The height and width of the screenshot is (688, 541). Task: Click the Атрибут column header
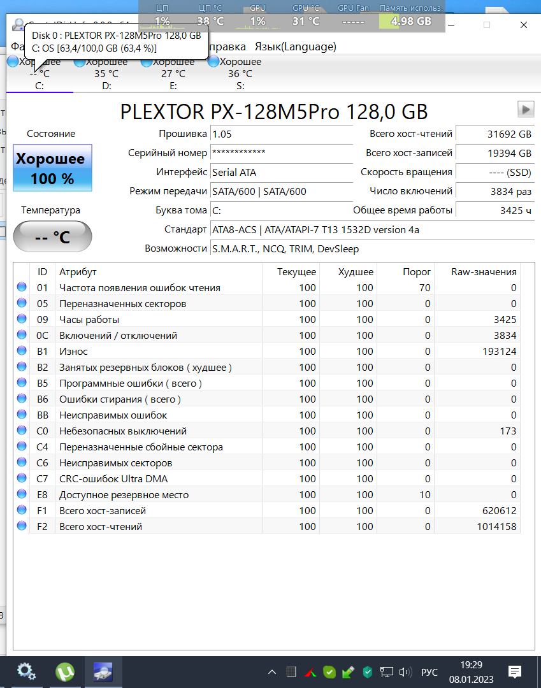159,271
